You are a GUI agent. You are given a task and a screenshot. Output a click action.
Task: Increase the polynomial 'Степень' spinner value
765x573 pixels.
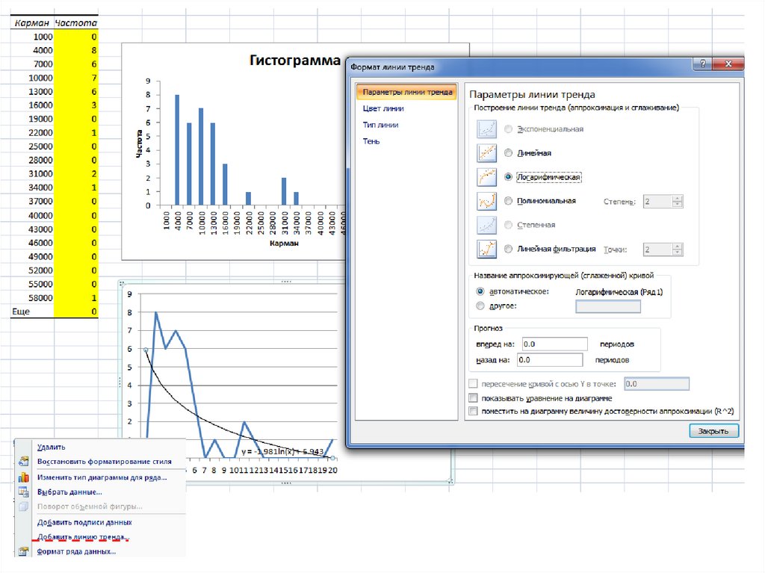(678, 199)
